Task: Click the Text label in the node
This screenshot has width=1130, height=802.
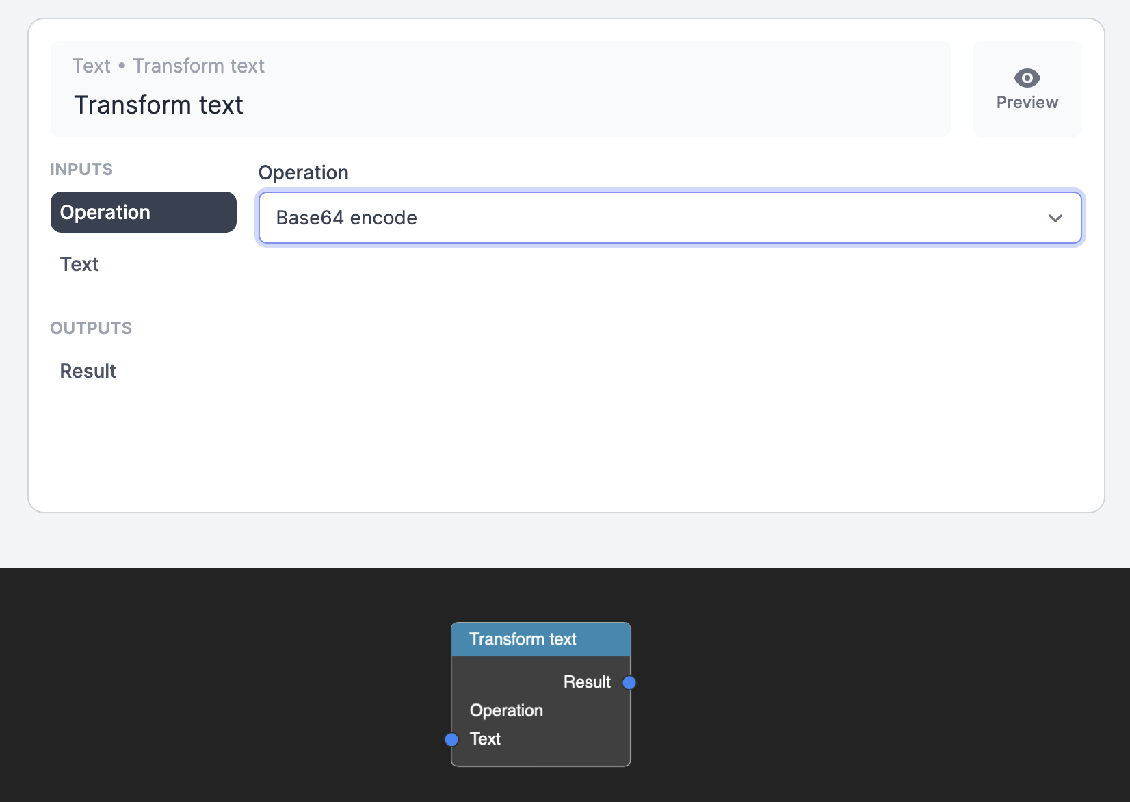Action: coord(485,739)
